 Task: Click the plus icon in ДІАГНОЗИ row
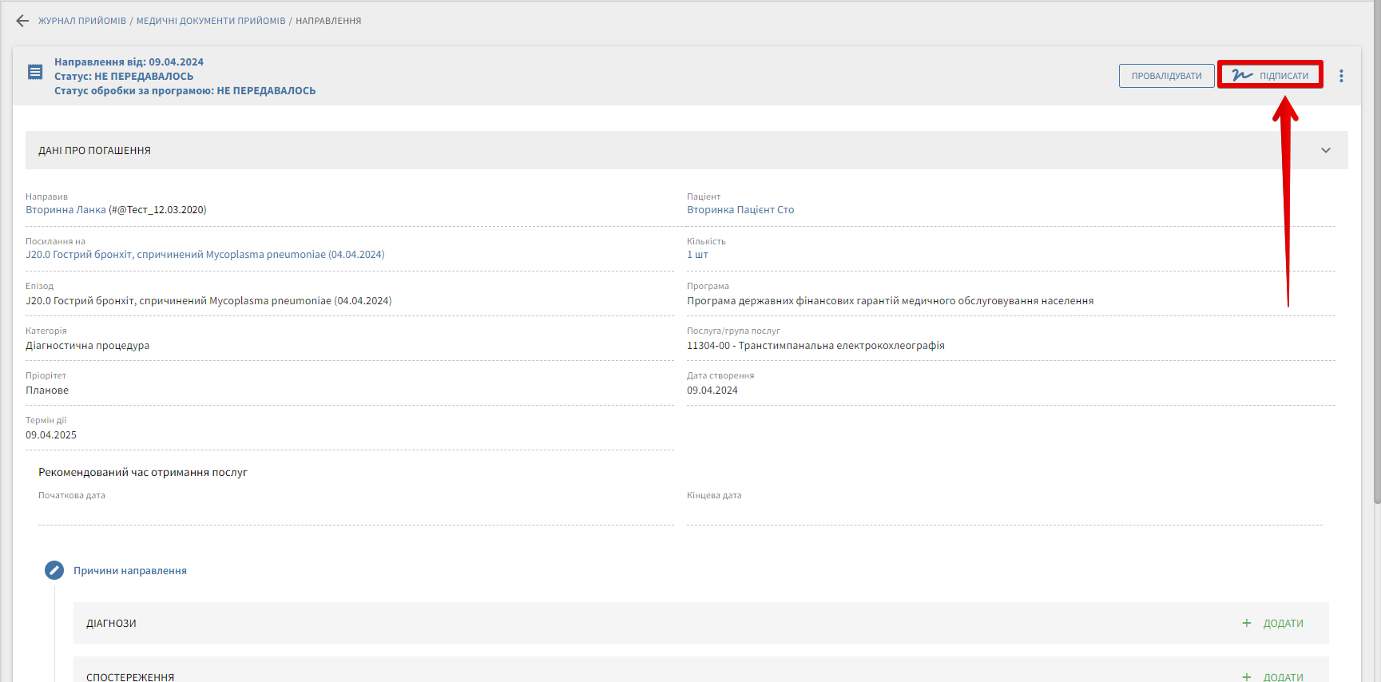[1247, 623]
